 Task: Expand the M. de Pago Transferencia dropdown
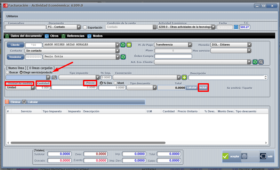pyautogui.click(x=190, y=45)
